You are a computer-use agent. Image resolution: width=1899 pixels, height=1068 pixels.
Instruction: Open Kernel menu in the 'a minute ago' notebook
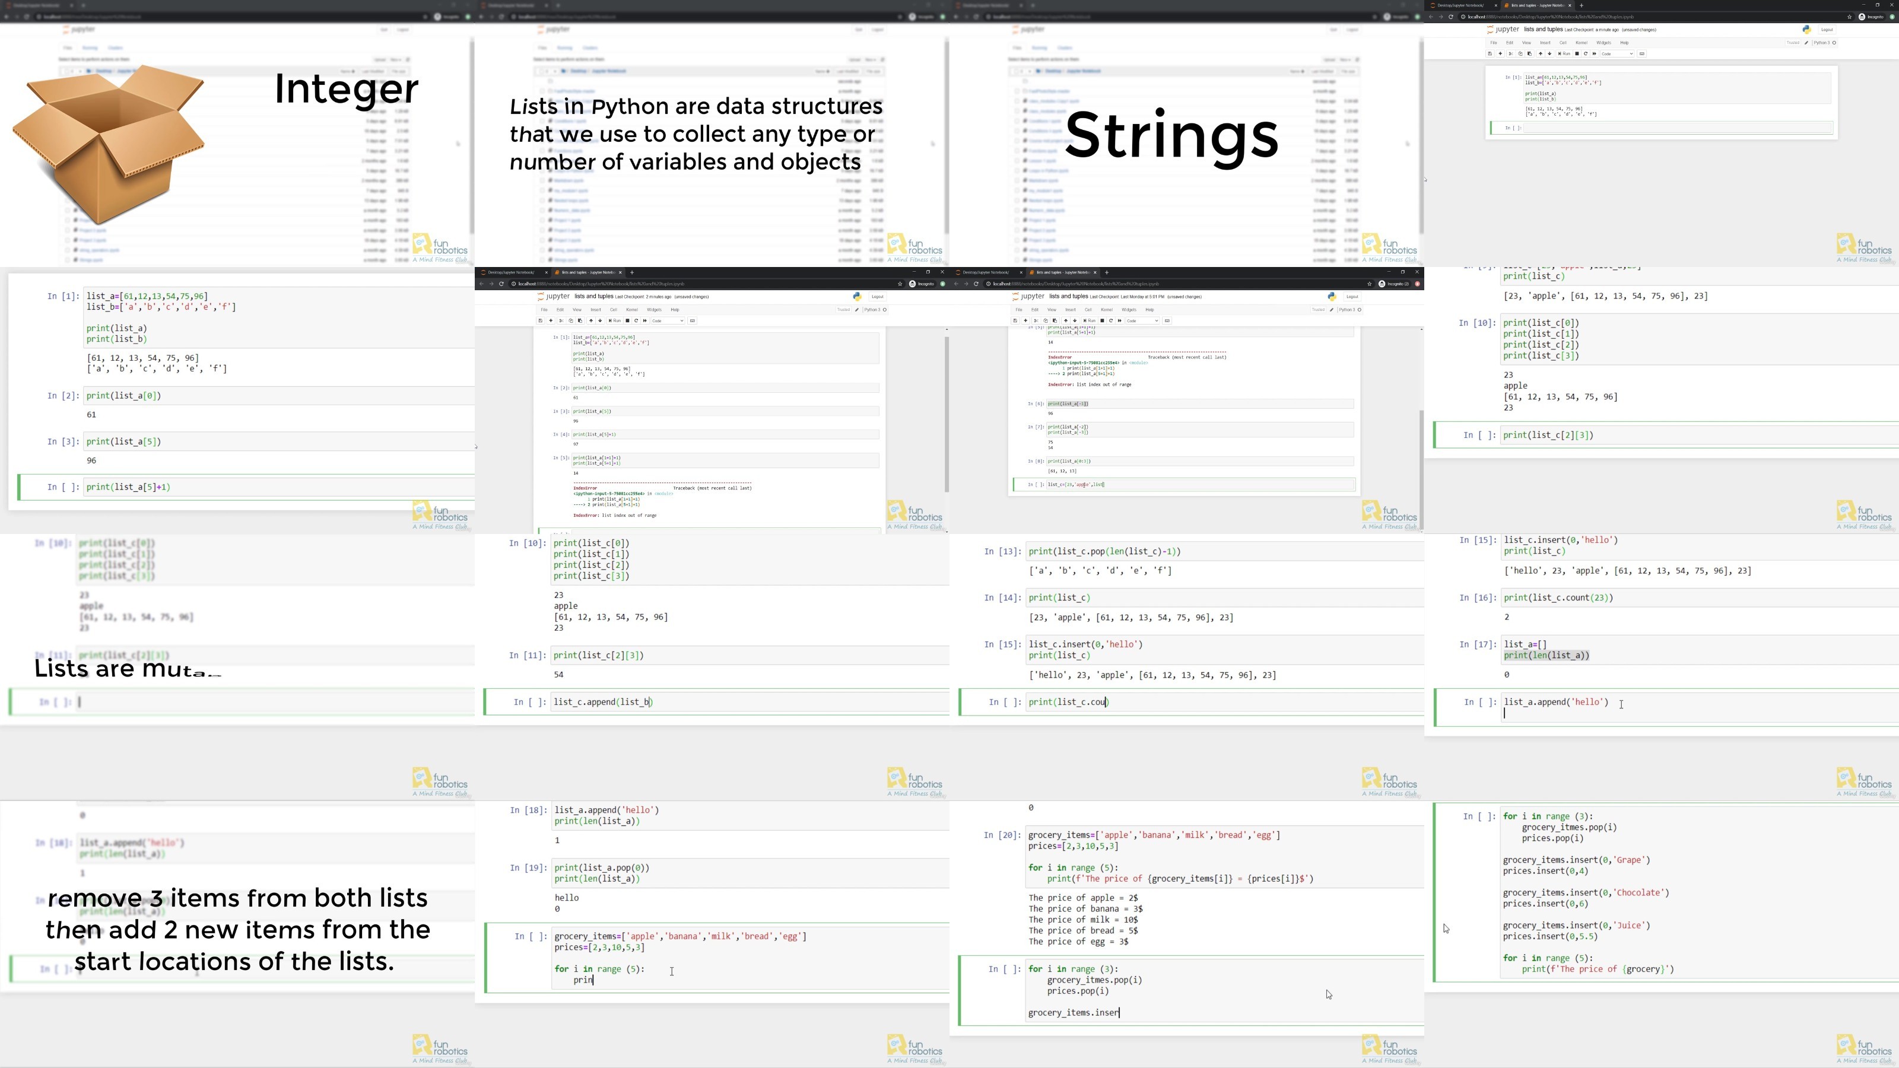pos(1582,43)
